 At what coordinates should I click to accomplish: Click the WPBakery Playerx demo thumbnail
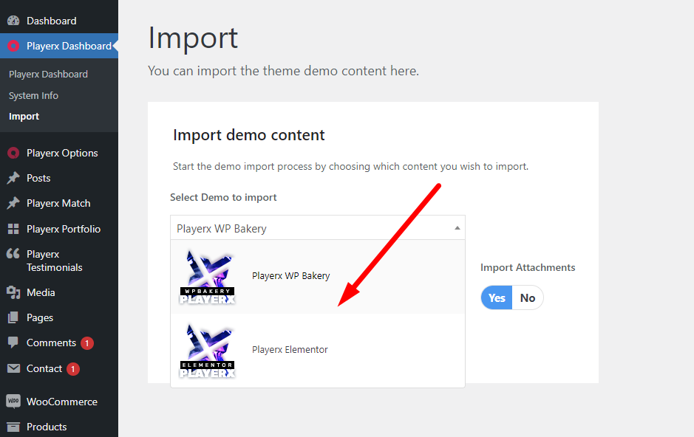pyautogui.click(x=207, y=277)
